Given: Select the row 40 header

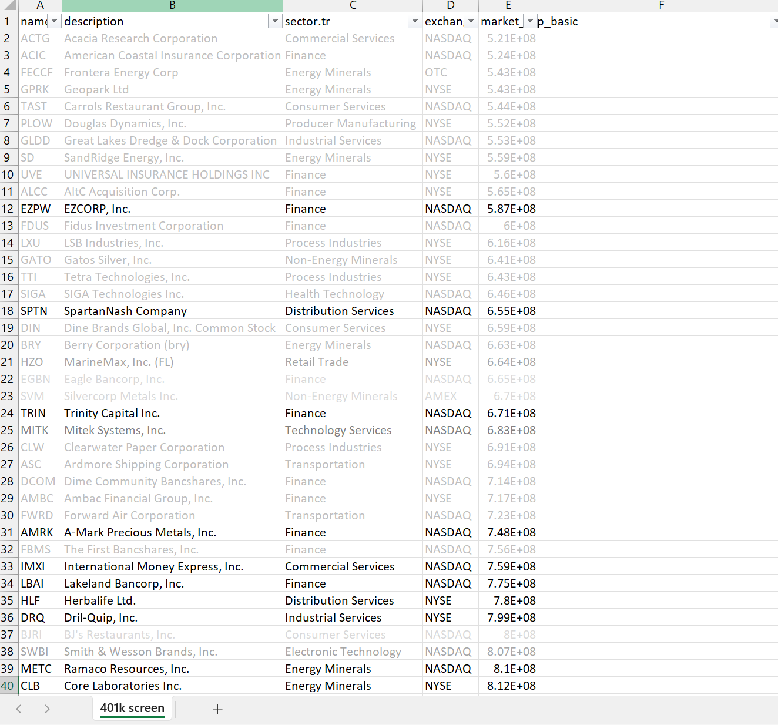Looking at the screenshot, I should (8, 686).
